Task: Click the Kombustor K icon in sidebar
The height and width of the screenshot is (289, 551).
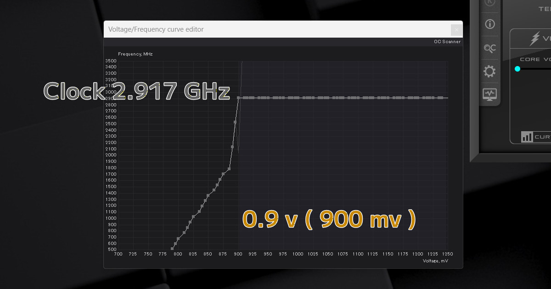Action: click(489, 3)
